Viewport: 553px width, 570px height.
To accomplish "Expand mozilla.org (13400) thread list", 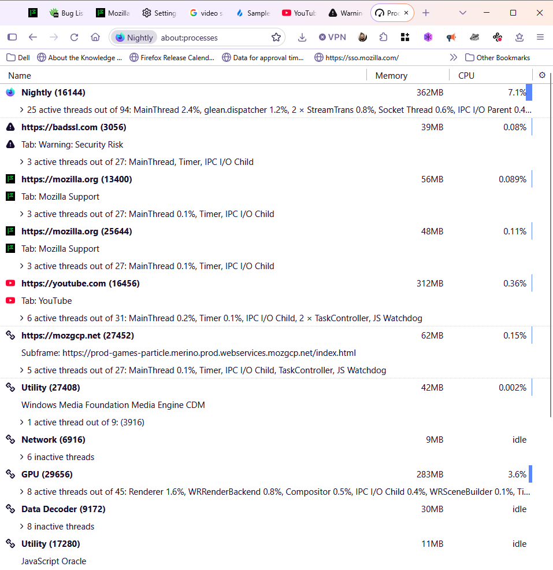I will [x=22, y=214].
